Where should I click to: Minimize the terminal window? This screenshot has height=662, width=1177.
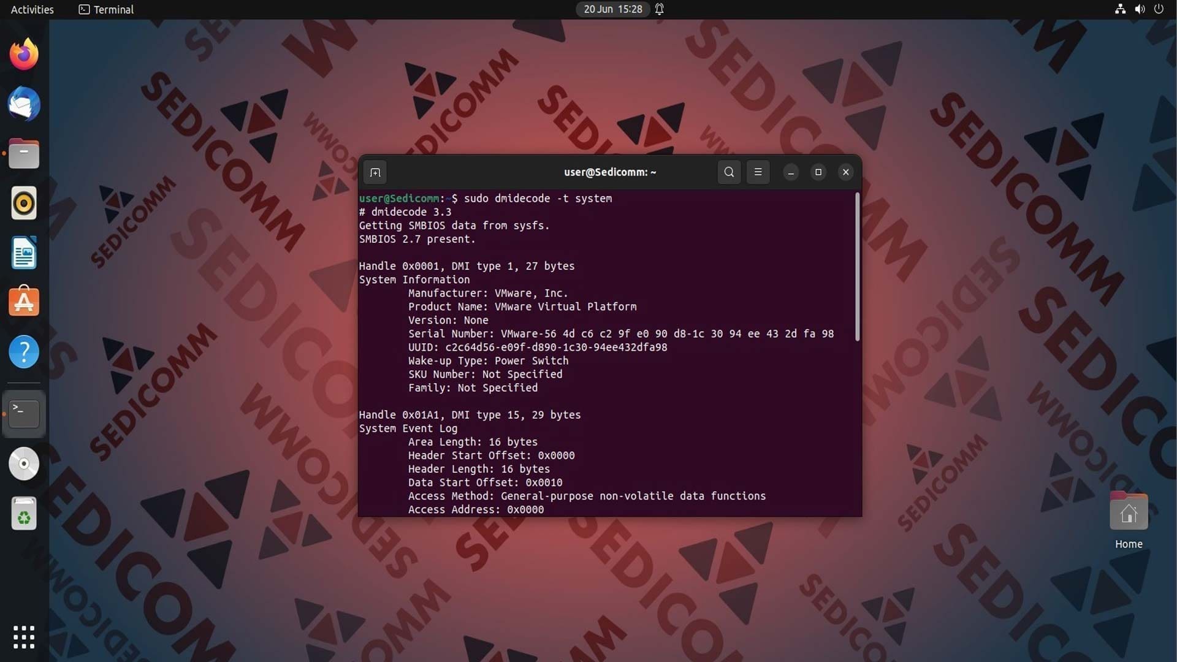point(791,172)
